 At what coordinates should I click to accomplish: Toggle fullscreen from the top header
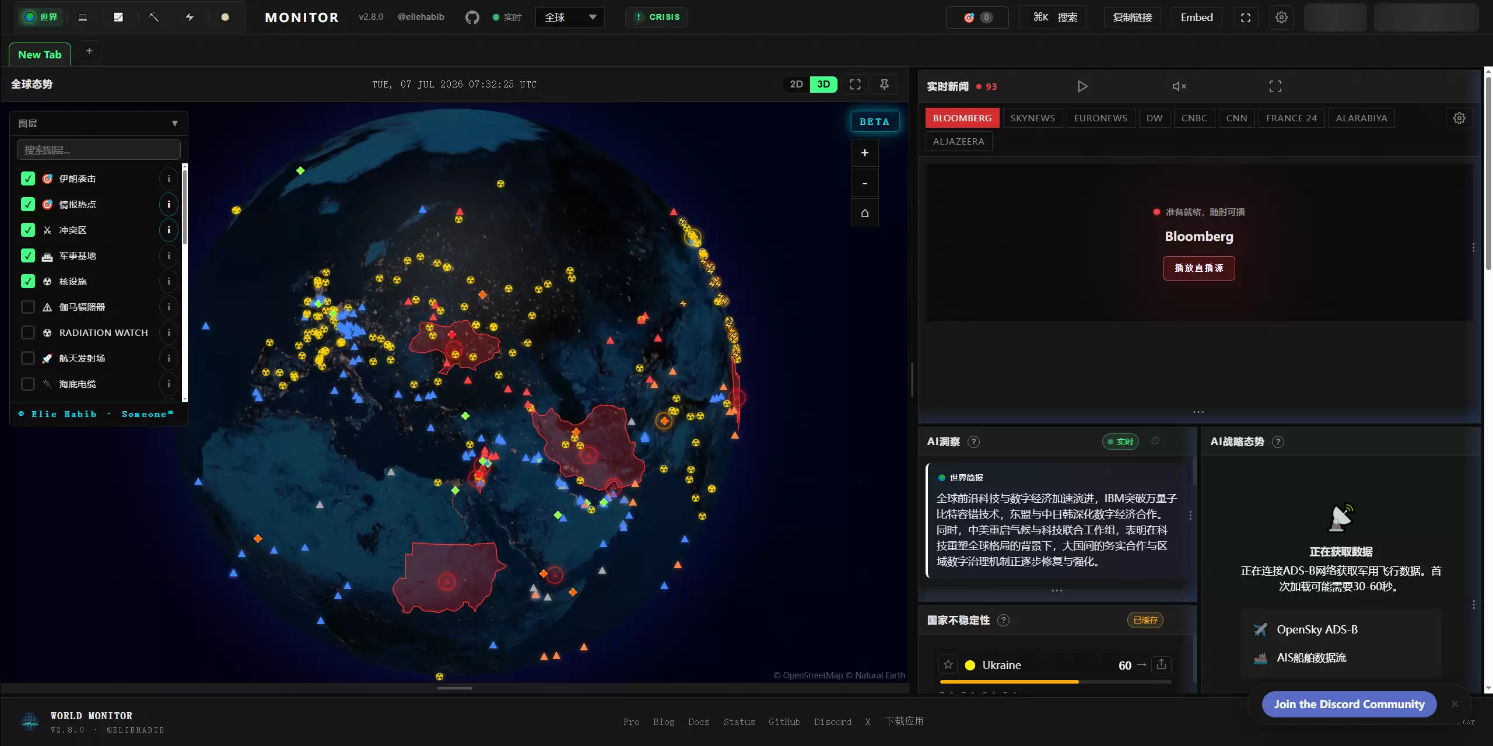tap(1246, 17)
